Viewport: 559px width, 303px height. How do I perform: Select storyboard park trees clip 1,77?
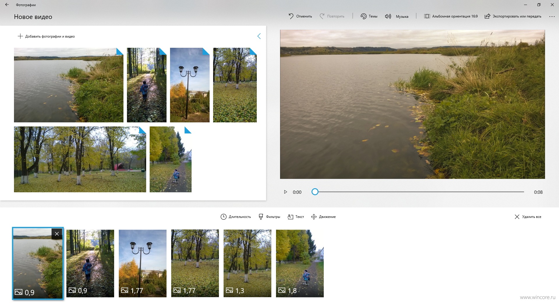(195, 263)
